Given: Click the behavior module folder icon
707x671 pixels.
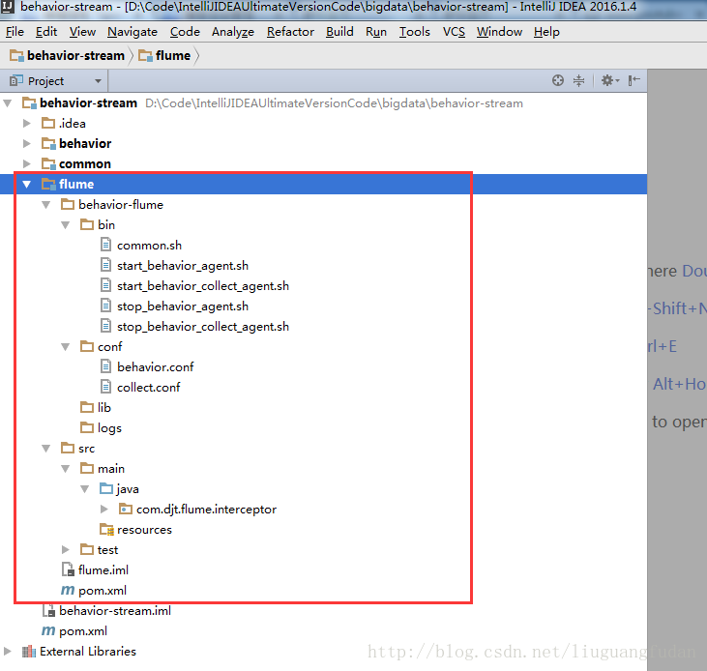Looking at the screenshot, I should (x=48, y=143).
